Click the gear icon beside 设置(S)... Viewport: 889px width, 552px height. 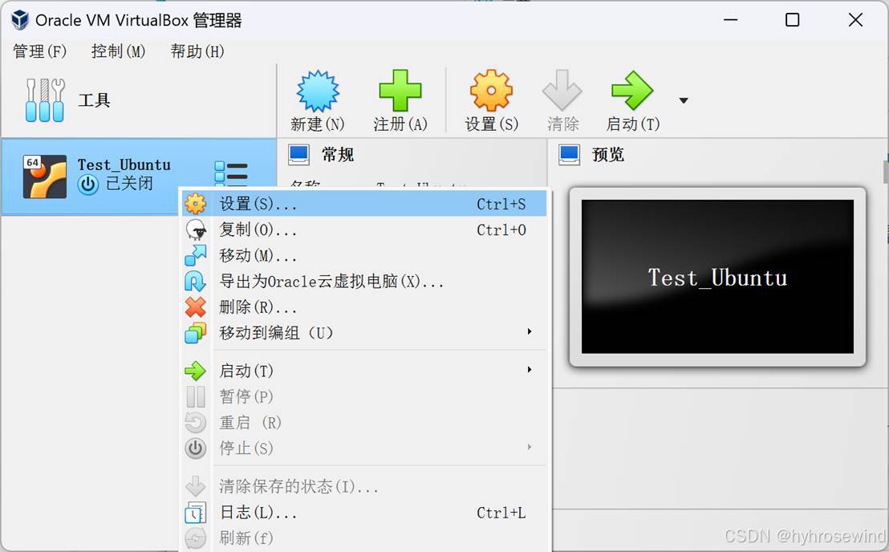[x=196, y=204]
